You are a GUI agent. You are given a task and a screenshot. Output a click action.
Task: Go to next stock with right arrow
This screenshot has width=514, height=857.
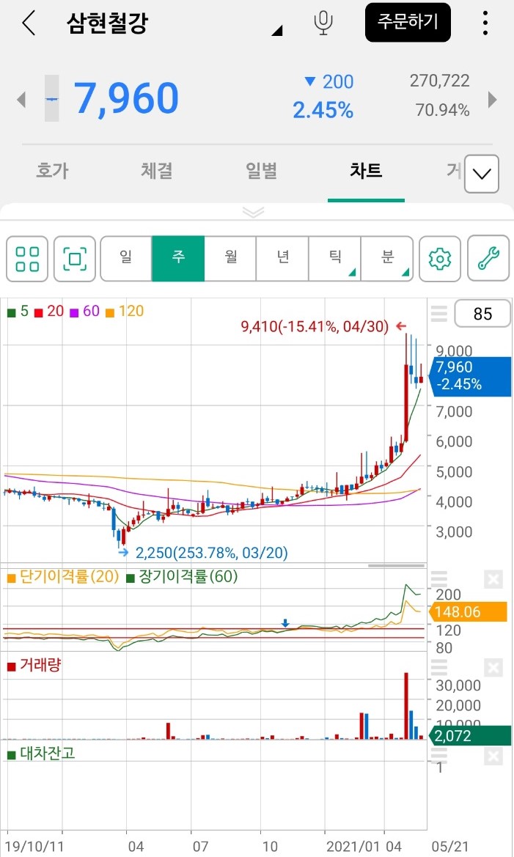pos(493,100)
